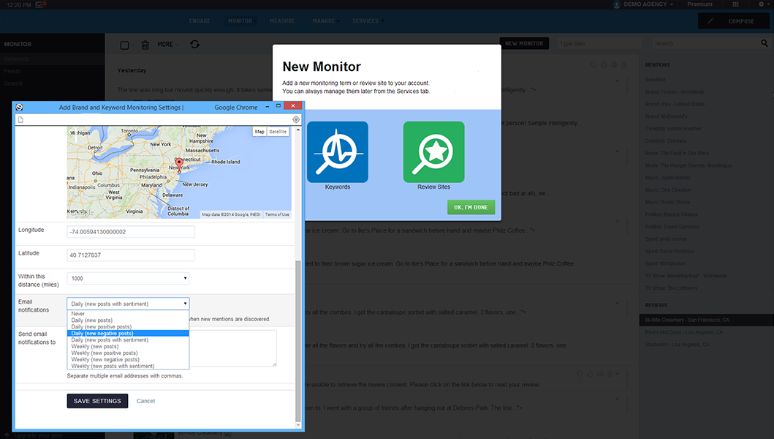Click the Review Sites icon
774x439 pixels.
click(x=433, y=152)
